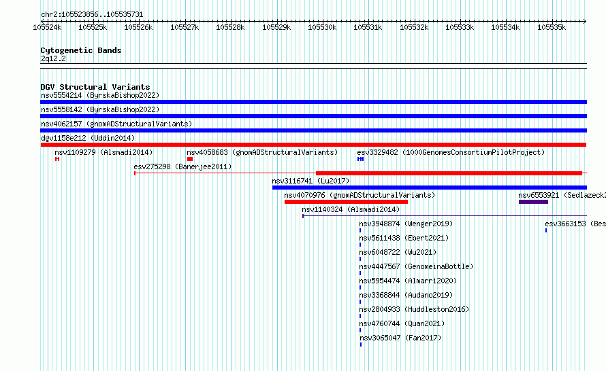Open esv3329482 1000GenomesConsortiumPilotProject label

[x=451, y=152]
